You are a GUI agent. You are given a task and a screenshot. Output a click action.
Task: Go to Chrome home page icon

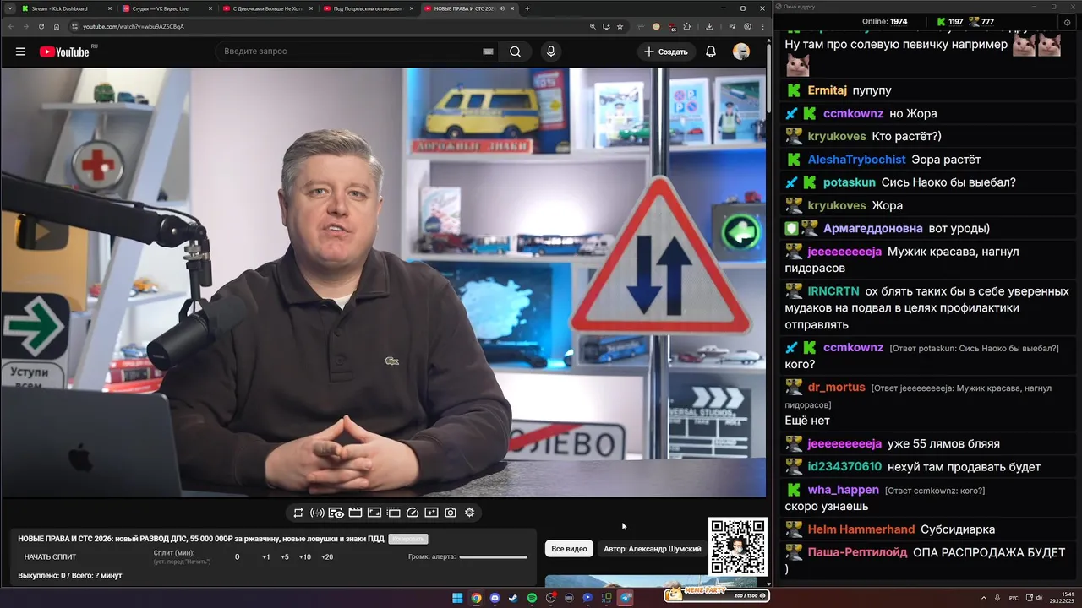[x=57, y=26]
